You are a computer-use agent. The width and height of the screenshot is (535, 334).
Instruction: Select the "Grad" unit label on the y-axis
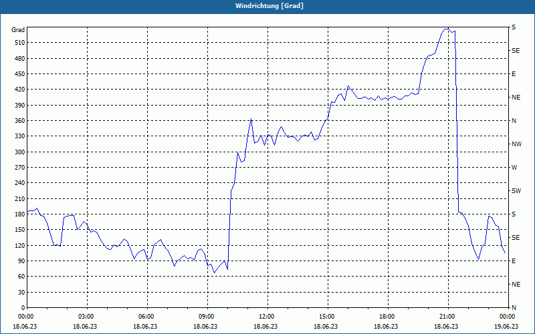[18, 30]
